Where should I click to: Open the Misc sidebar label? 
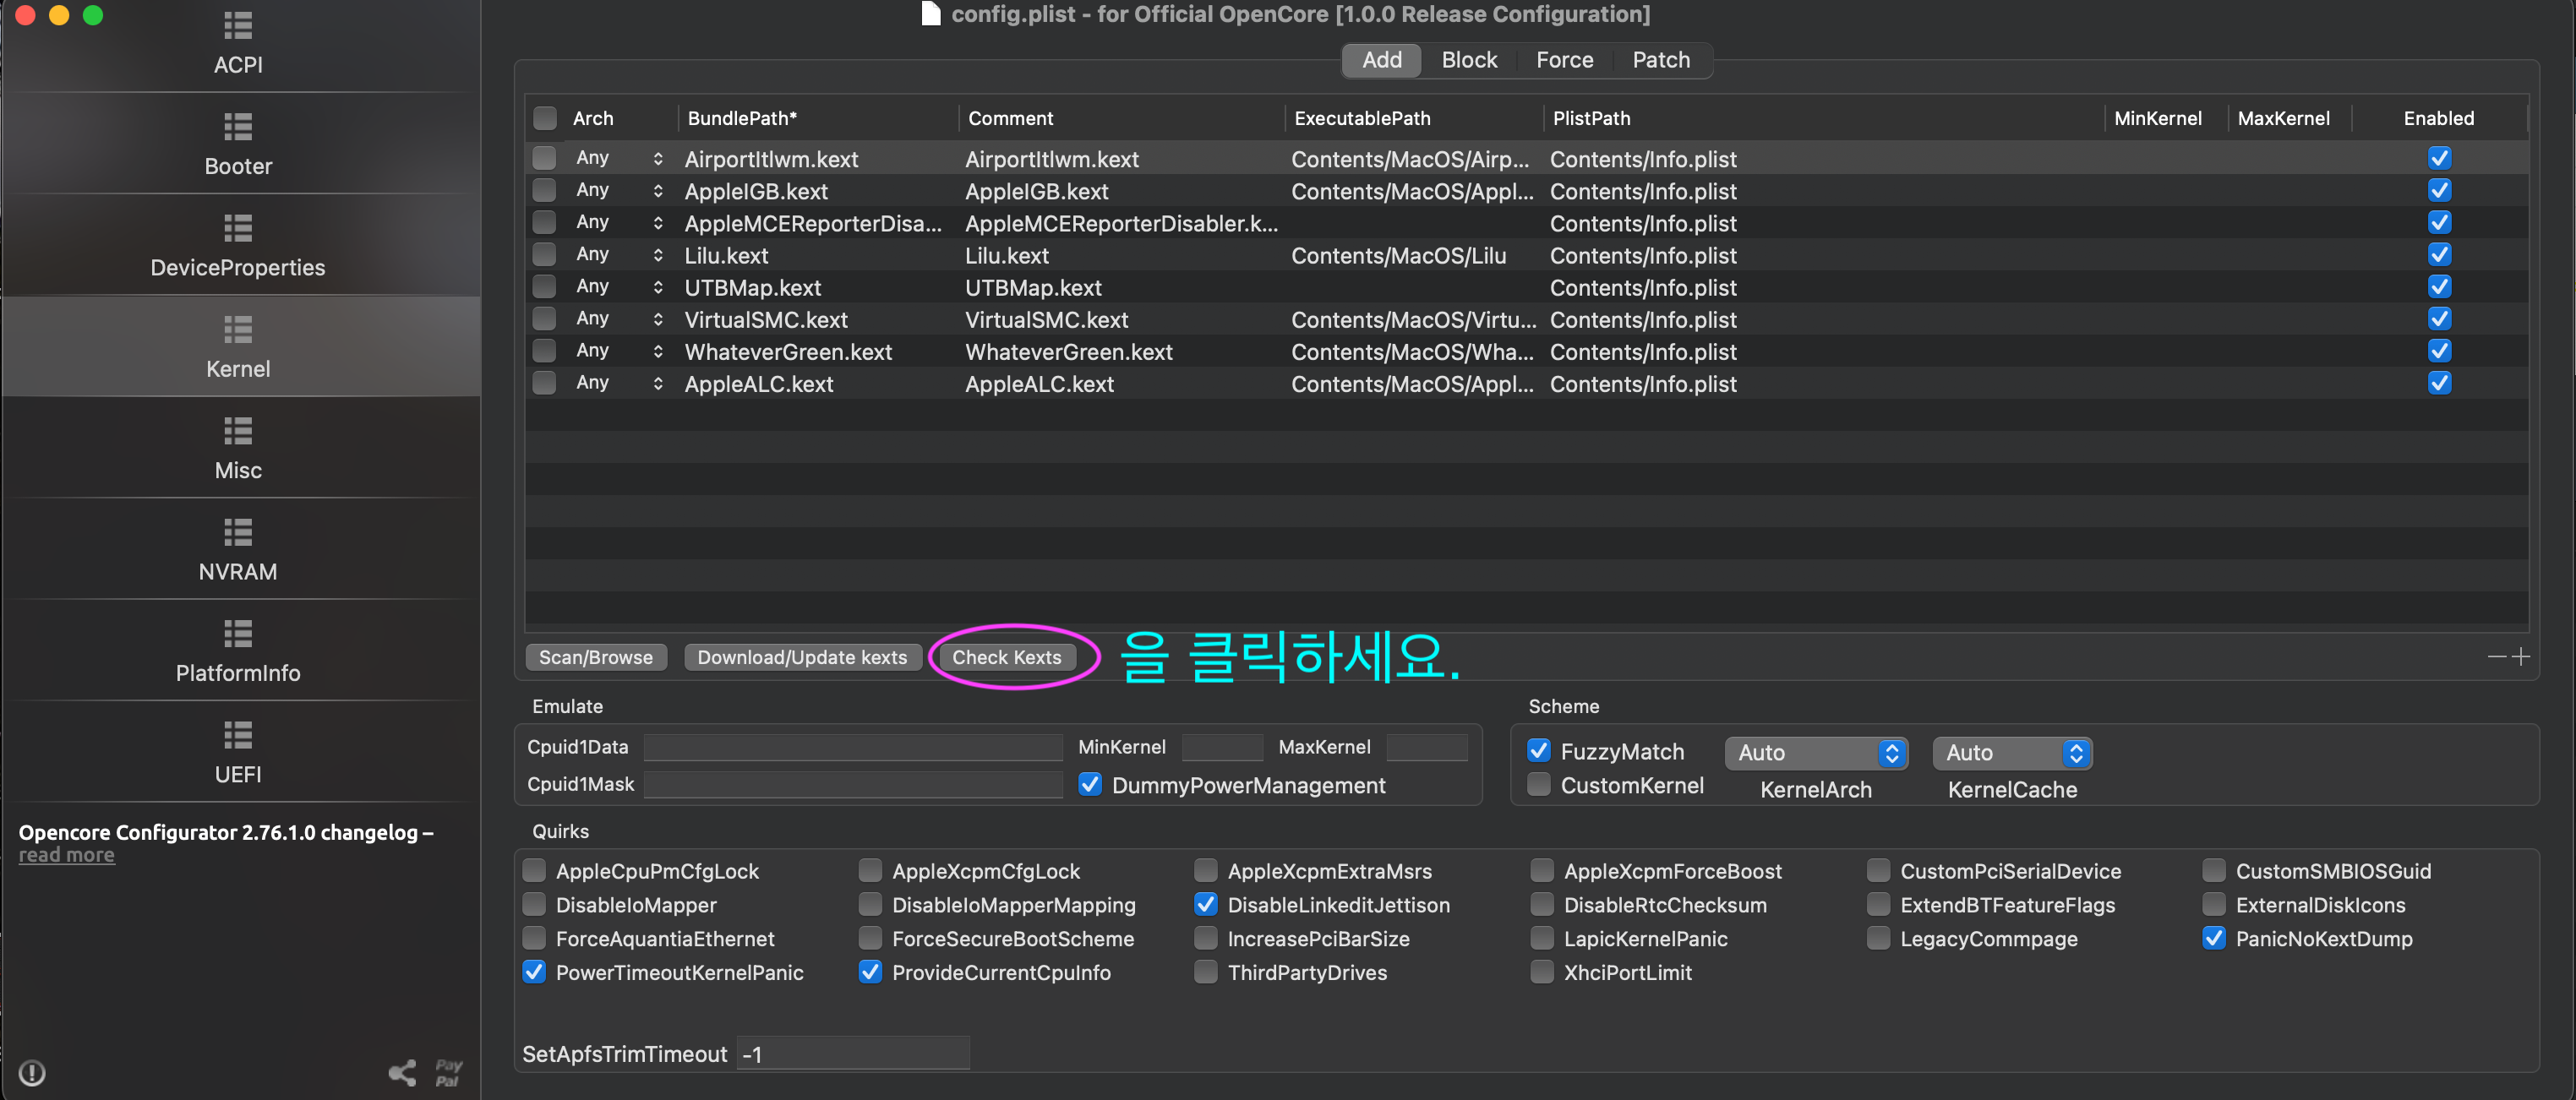tap(238, 470)
